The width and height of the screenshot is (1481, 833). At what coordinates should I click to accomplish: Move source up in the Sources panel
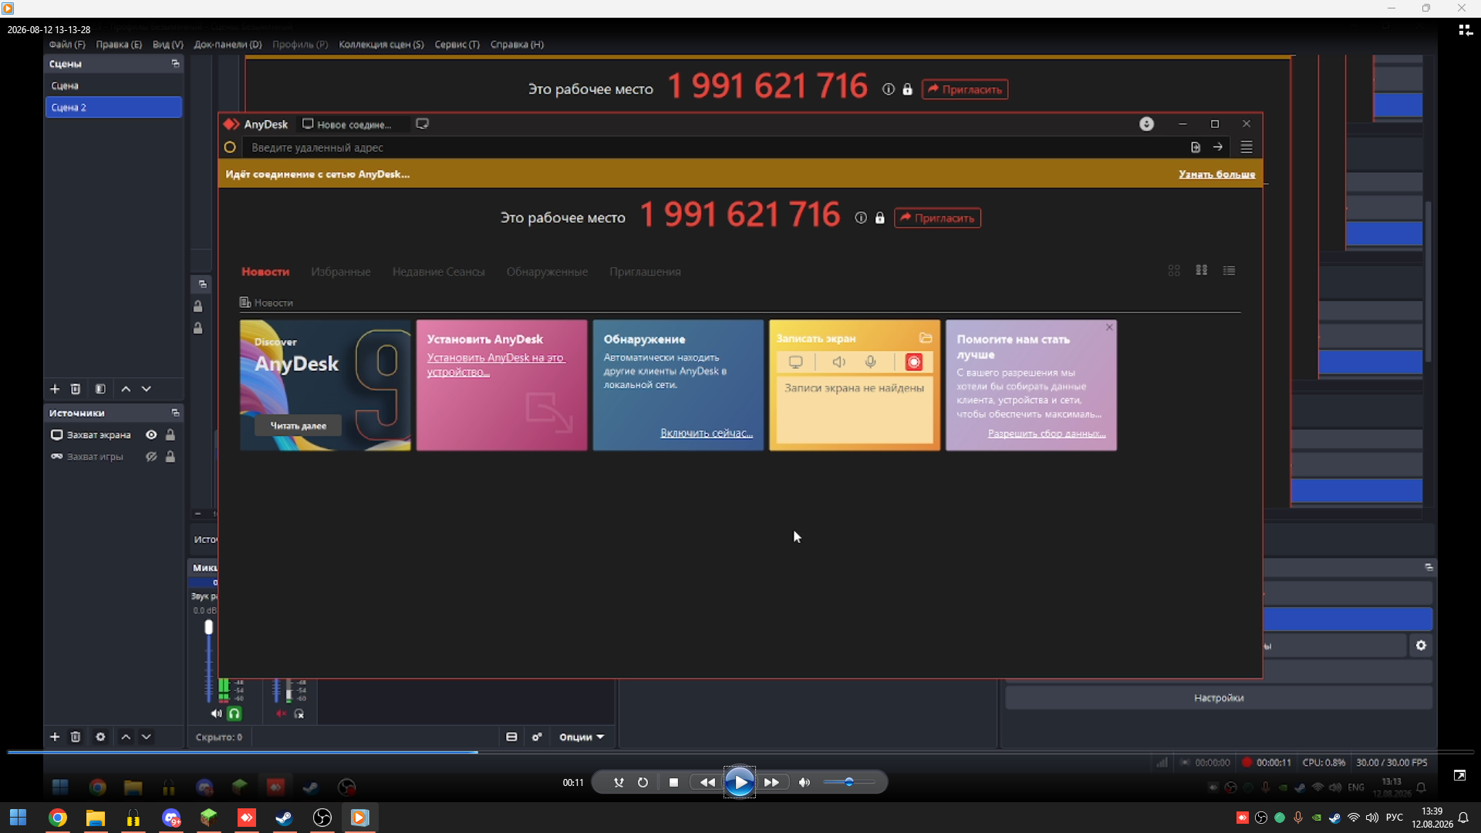(x=126, y=737)
